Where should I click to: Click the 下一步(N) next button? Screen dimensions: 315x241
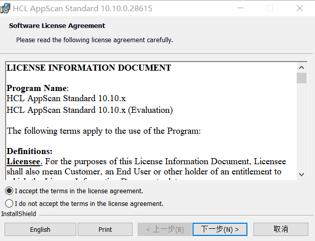pos(220,229)
